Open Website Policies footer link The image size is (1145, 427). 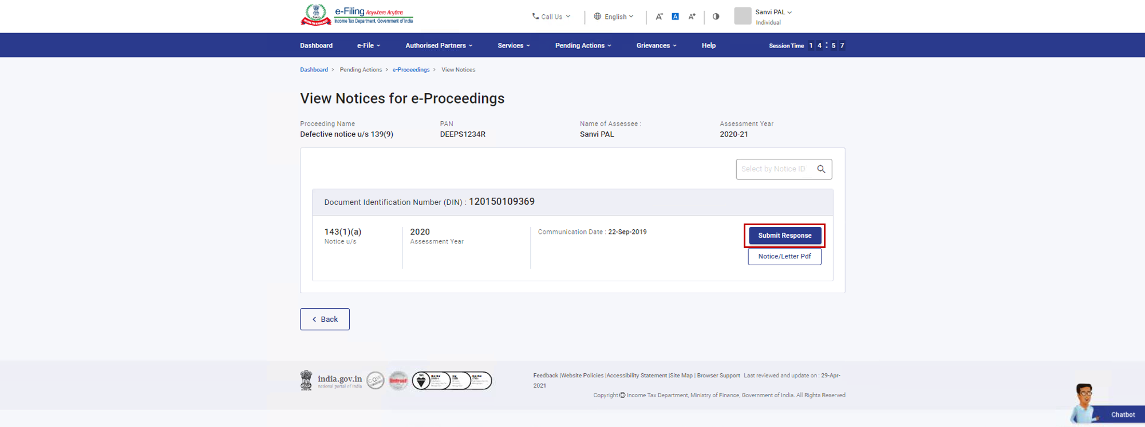[x=582, y=376]
